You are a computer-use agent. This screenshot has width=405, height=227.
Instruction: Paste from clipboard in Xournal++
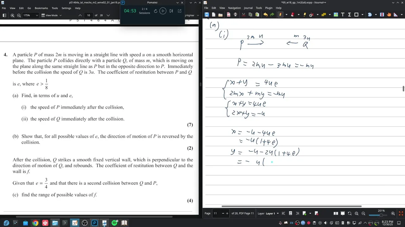[257, 15]
